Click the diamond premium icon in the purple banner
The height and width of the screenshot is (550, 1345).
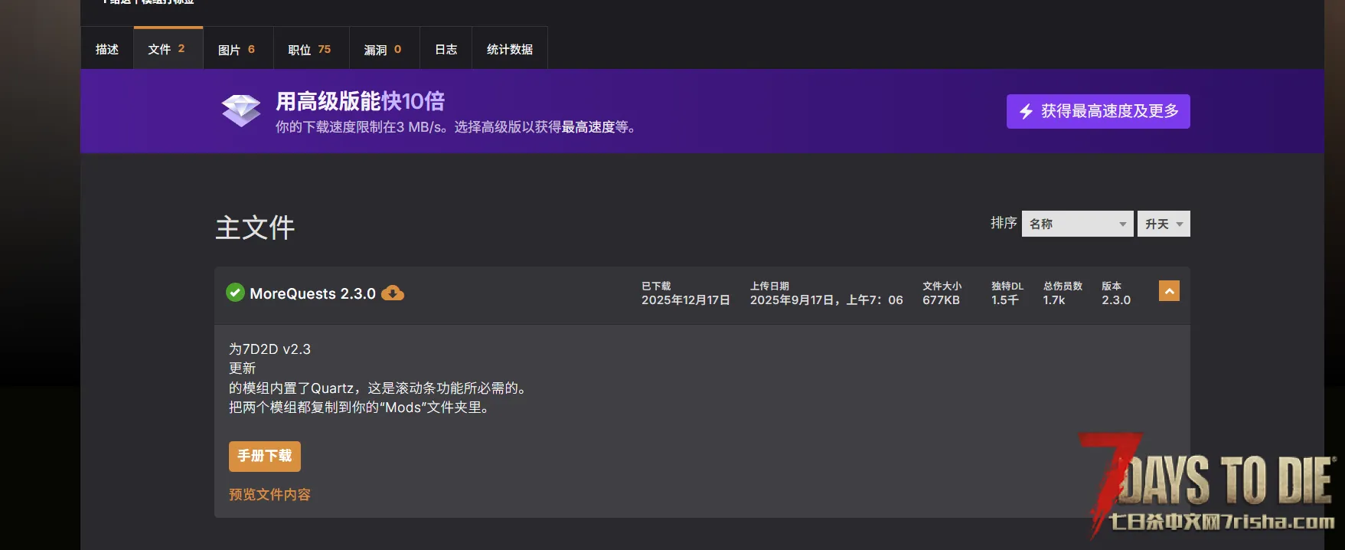tap(241, 111)
